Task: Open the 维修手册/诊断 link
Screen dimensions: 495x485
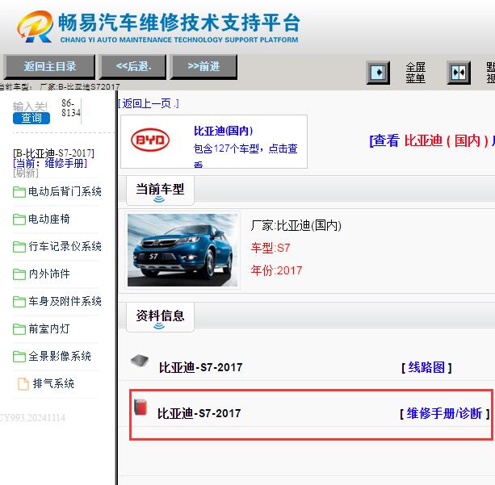Action: point(444,413)
